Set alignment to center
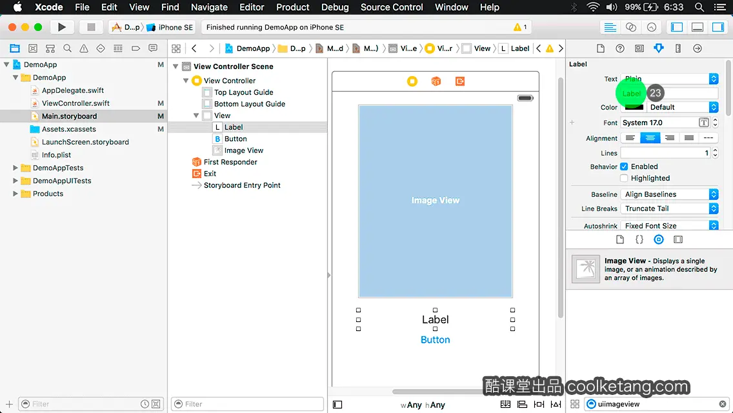Screen dimensions: 733x413 (650, 138)
